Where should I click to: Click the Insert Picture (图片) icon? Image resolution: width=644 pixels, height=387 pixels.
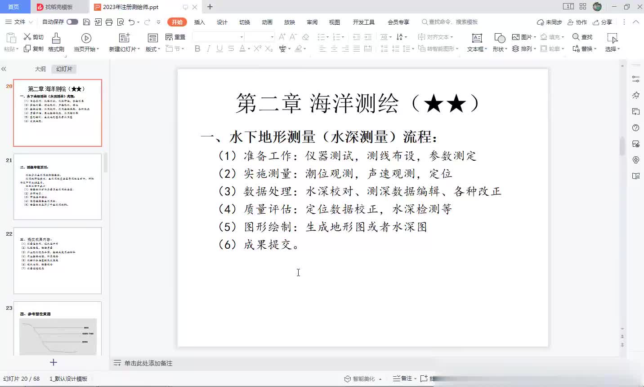(x=516, y=37)
